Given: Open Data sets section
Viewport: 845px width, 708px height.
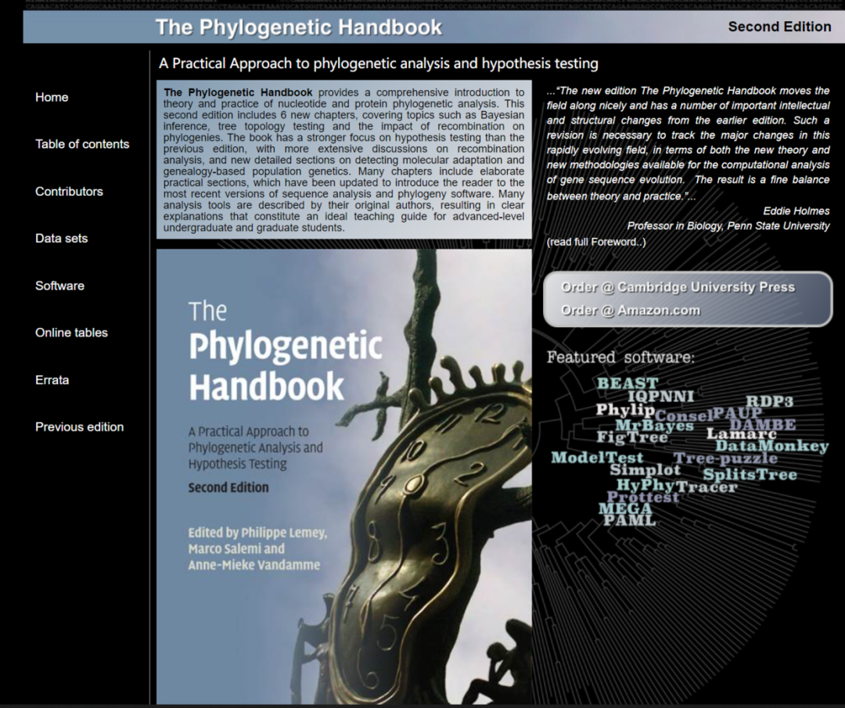Looking at the screenshot, I should [62, 238].
